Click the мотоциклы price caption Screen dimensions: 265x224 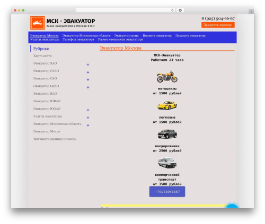coord(167,91)
